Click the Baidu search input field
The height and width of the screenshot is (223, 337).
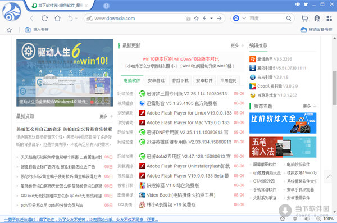click(x=266, y=19)
